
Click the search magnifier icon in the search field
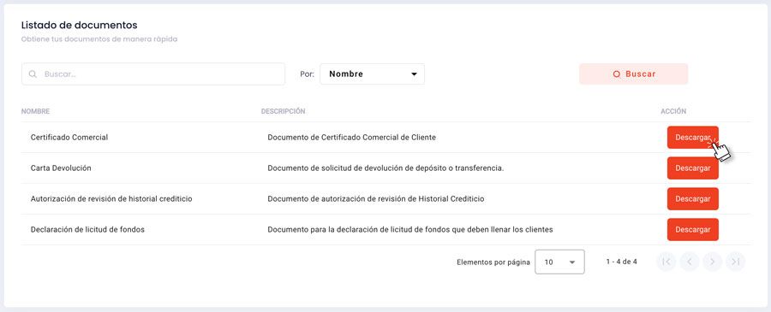tap(33, 74)
